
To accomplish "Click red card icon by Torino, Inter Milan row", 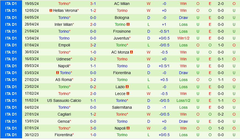I will coord(128,24).
